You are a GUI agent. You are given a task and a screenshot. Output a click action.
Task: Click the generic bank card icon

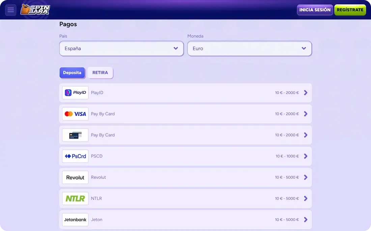pyautogui.click(x=75, y=135)
